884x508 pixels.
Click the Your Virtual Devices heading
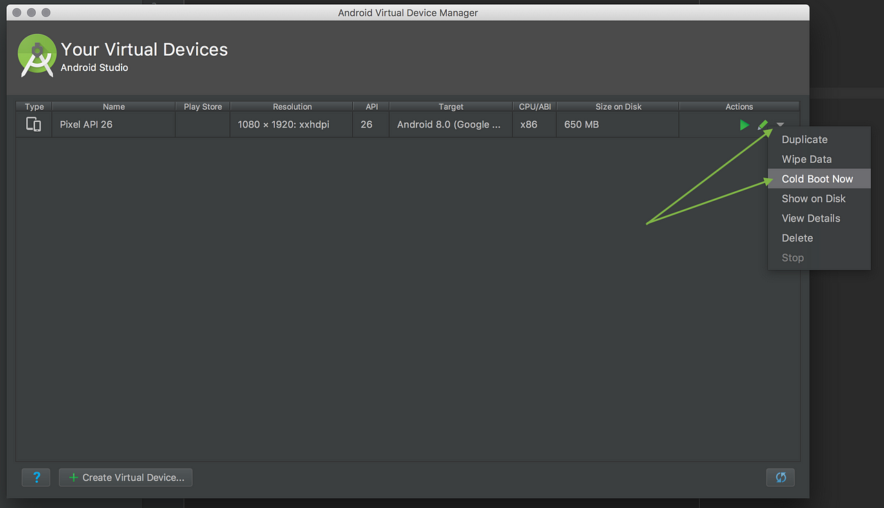(144, 50)
